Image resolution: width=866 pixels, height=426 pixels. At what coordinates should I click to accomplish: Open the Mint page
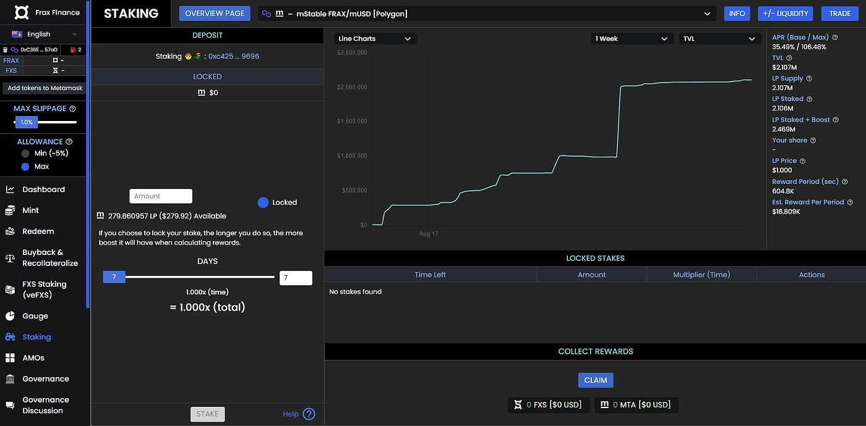point(30,211)
